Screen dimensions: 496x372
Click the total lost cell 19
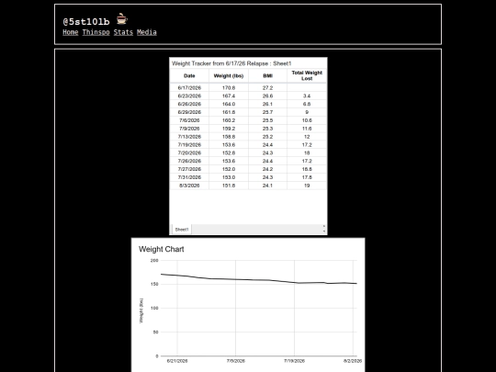[x=307, y=186]
